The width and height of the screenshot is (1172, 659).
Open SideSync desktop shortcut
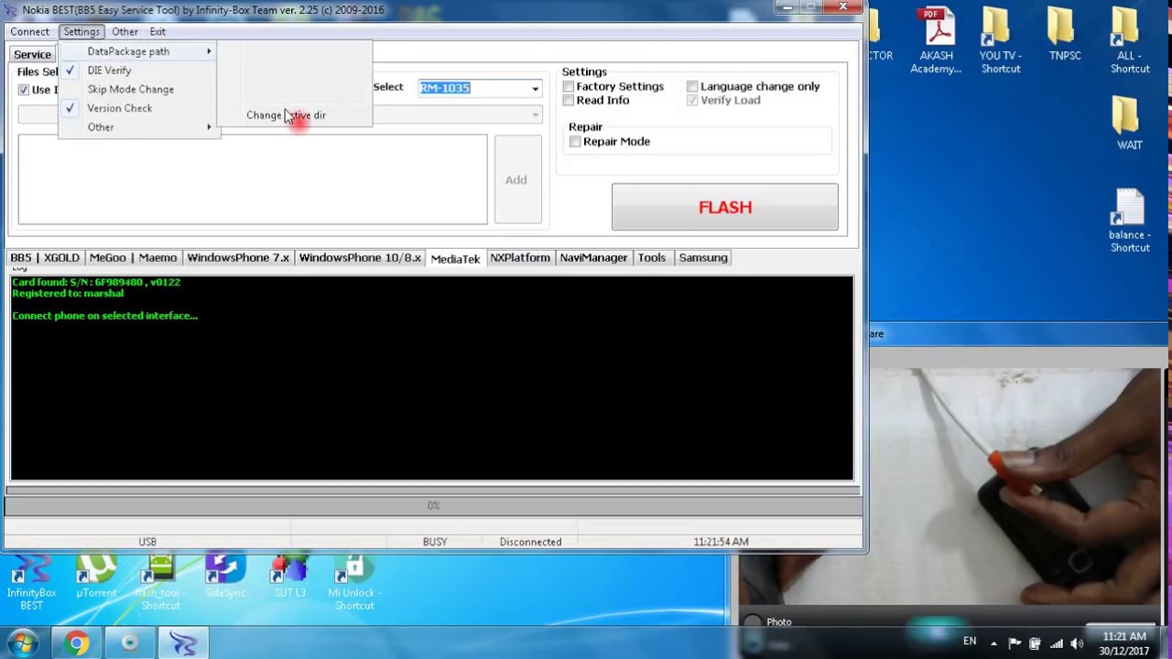[x=224, y=577]
